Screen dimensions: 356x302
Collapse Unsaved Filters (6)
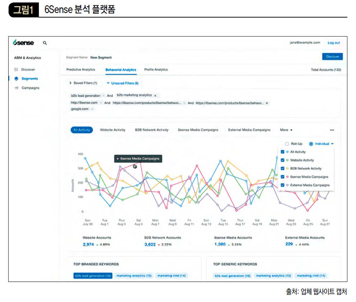(123, 83)
